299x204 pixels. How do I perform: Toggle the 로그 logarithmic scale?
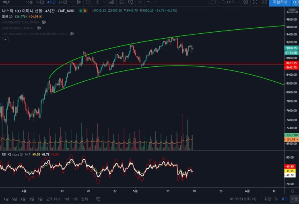tap(285, 199)
